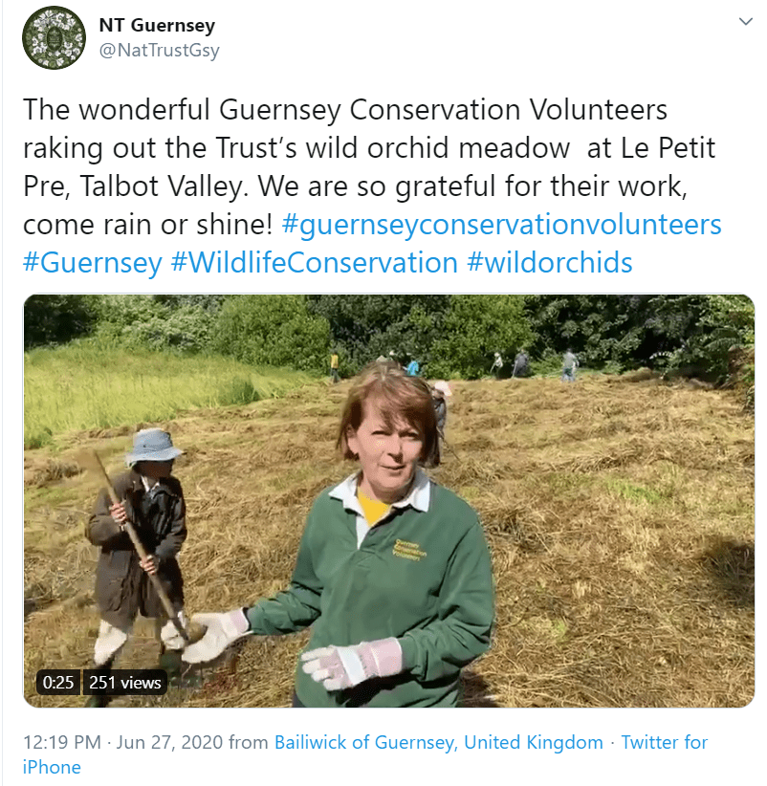Open the #WildlifeConservation hashtag
This screenshot has width=767, height=786.
pos(314,262)
